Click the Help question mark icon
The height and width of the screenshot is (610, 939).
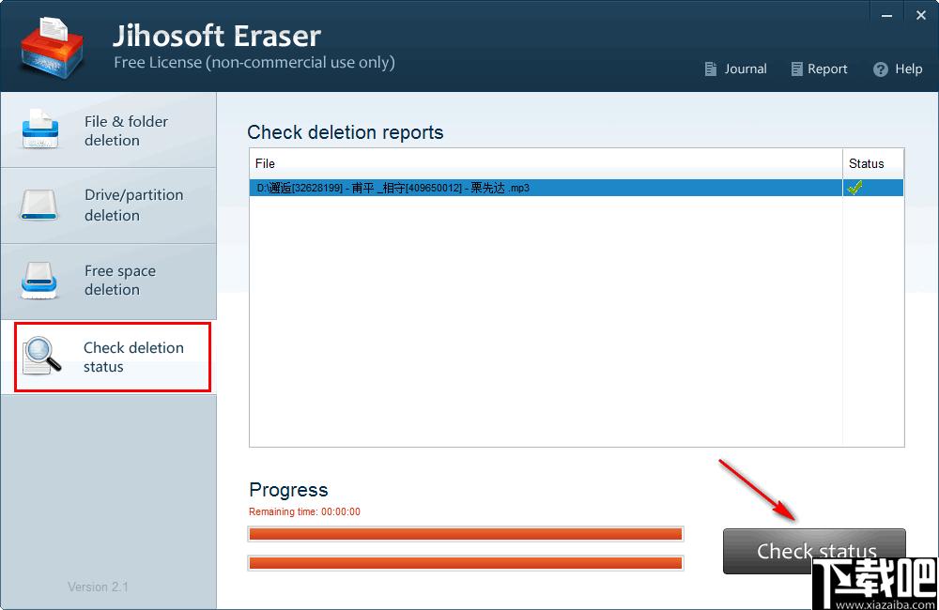point(881,69)
